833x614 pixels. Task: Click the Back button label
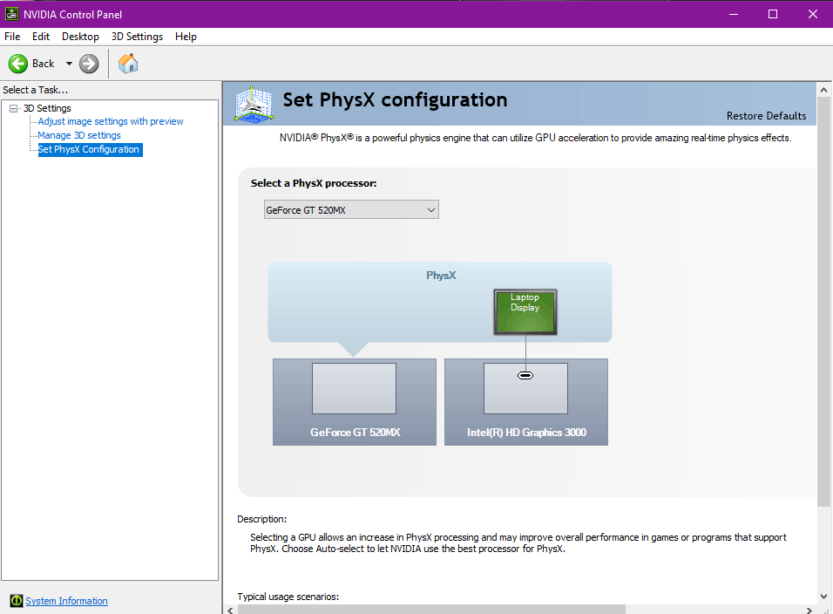pos(43,64)
